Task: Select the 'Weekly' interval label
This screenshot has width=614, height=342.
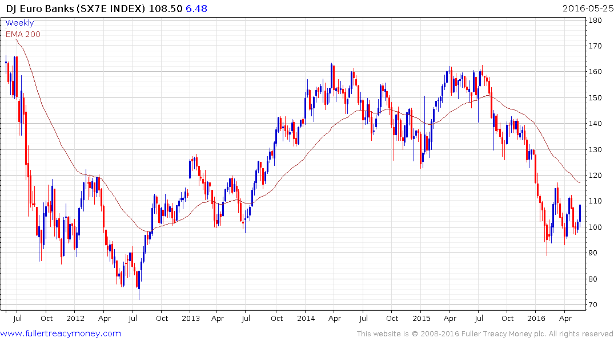Action: (19, 23)
